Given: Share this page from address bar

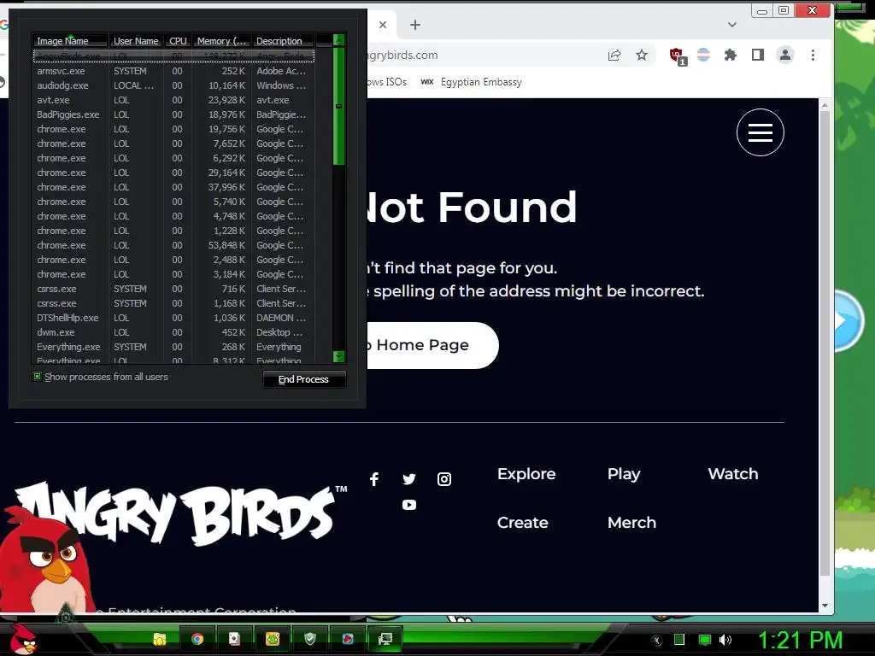Looking at the screenshot, I should (614, 55).
